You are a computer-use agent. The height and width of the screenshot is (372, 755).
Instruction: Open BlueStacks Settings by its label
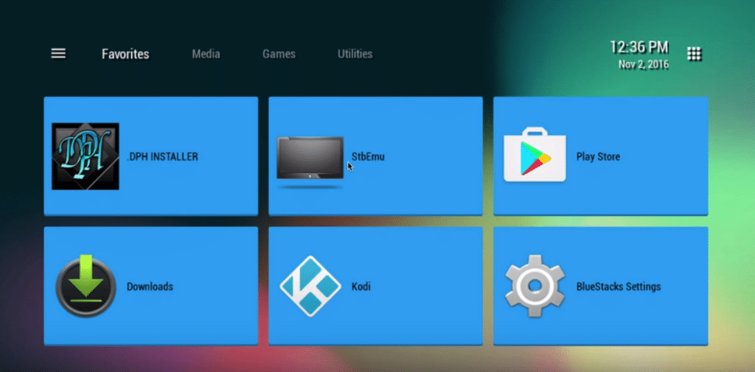[619, 287]
